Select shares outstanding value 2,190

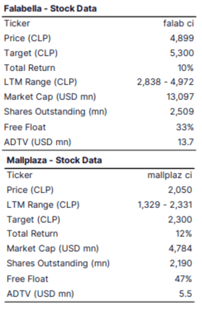(181, 263)
